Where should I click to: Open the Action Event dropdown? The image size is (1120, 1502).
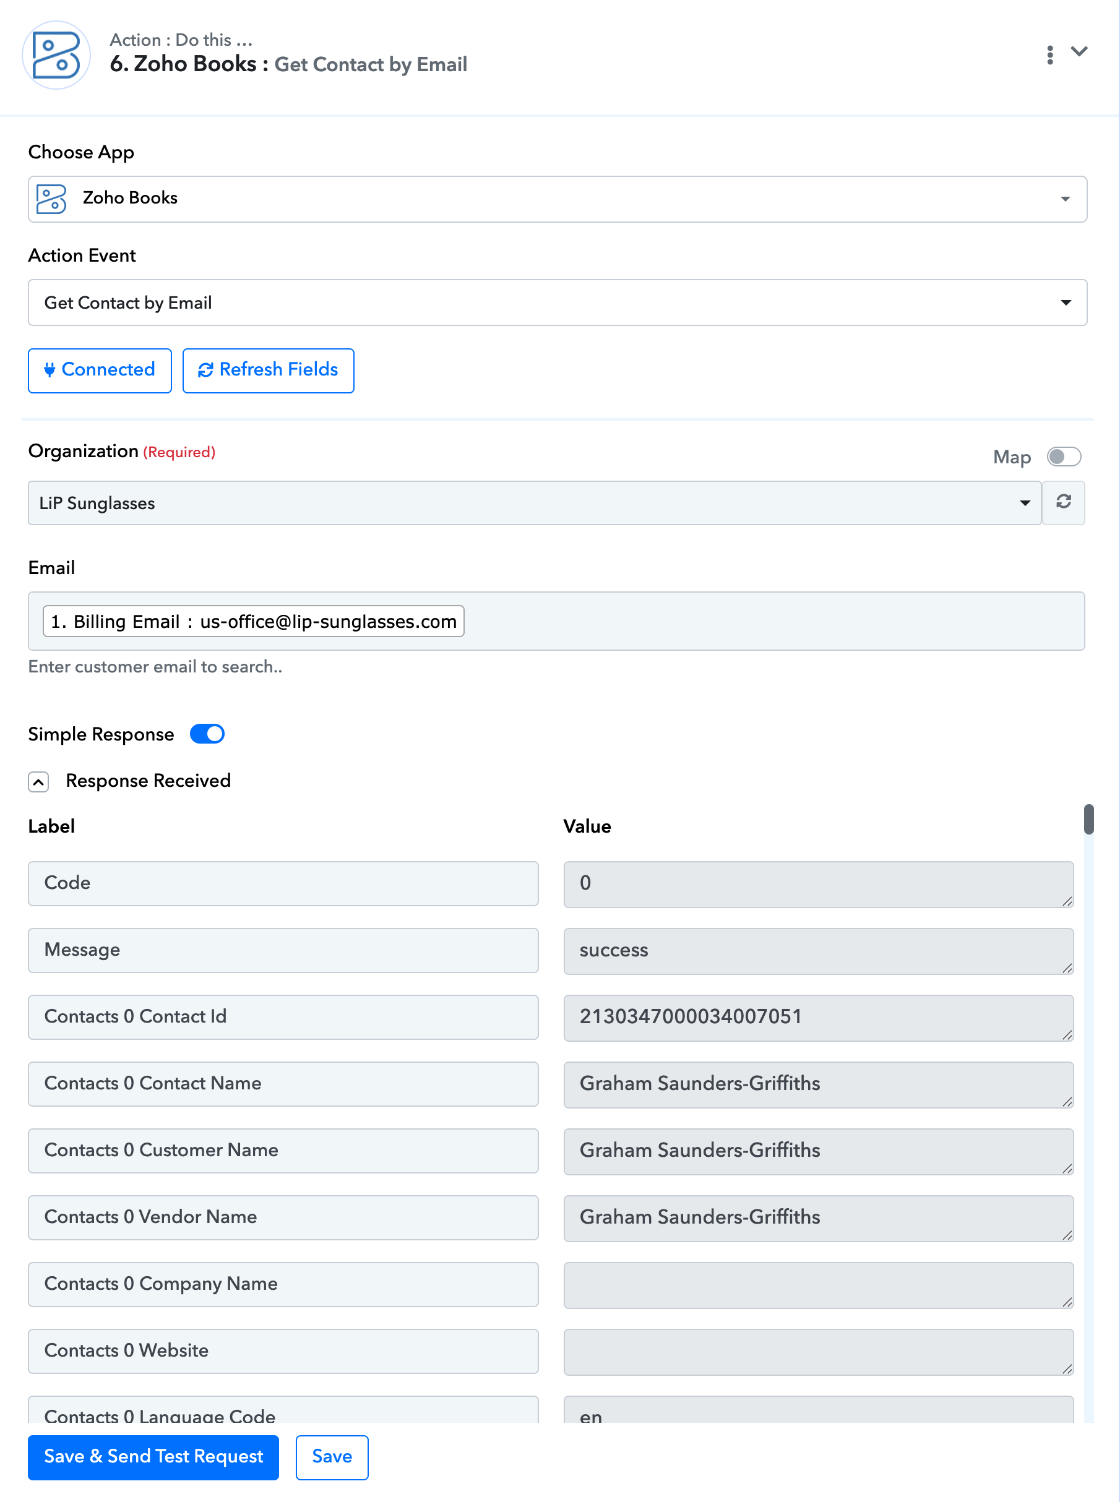558,303
